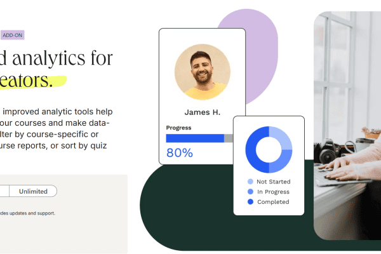Click the Not Started legend label
The height and width of the screenshot is (254, 381).
273,182
